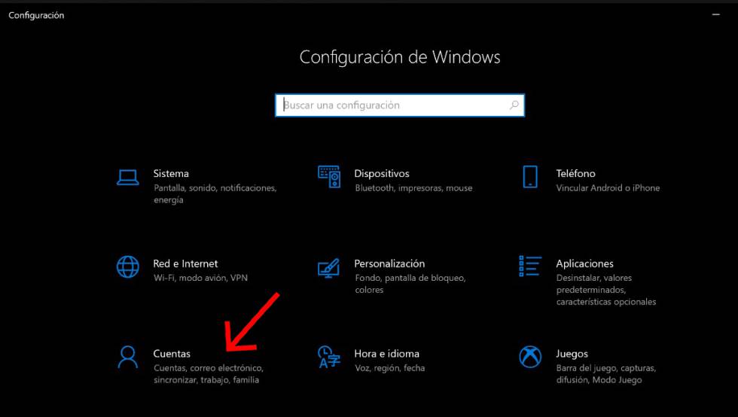This screenshot has width=738, height=417.
Task: Click the Buscar una configuración field
Action: [x=400, y=105]
